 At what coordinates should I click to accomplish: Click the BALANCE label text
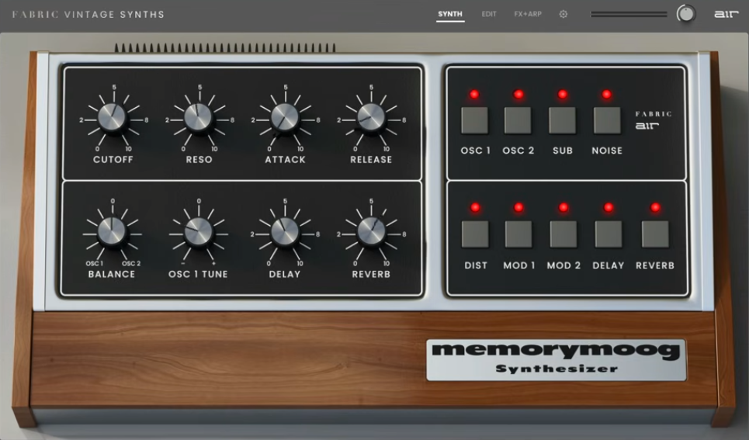point(112,274)
